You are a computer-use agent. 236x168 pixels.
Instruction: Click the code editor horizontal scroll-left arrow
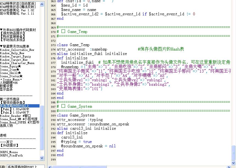coord(50,167)
